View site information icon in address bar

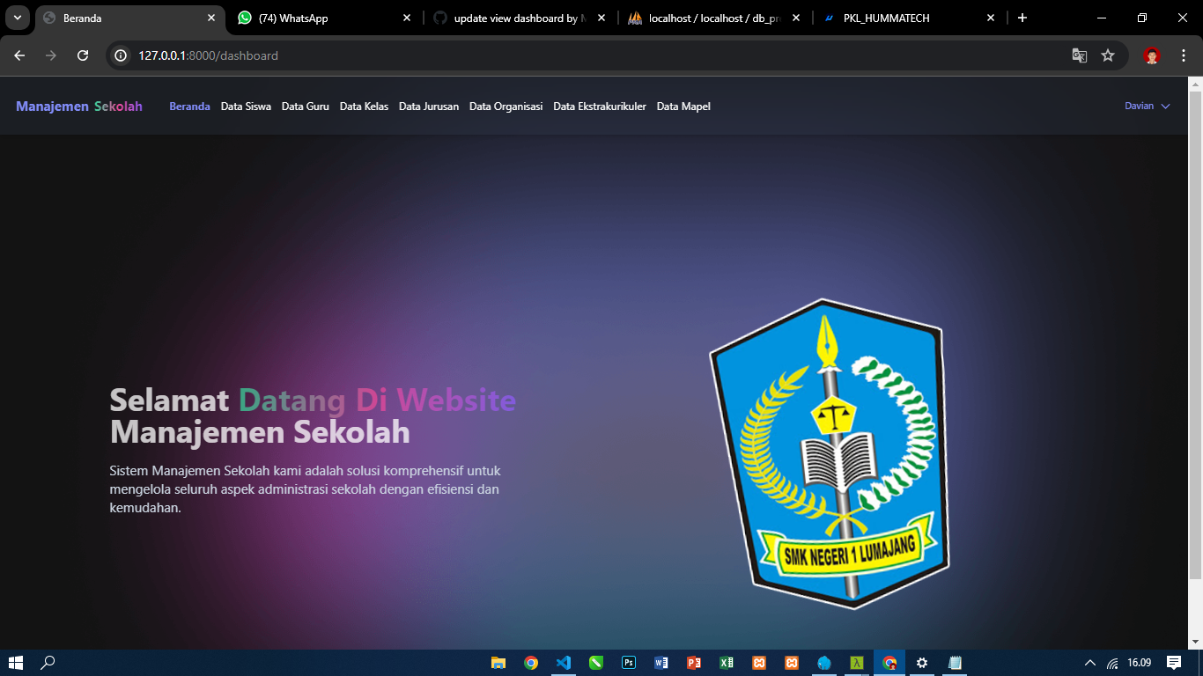[122, 55]
